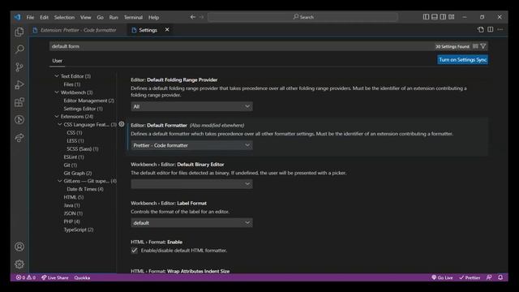The width and height of the screenshot is (519, 292).
Task: Open Label Format dropdown
Action: pos(191,223)
